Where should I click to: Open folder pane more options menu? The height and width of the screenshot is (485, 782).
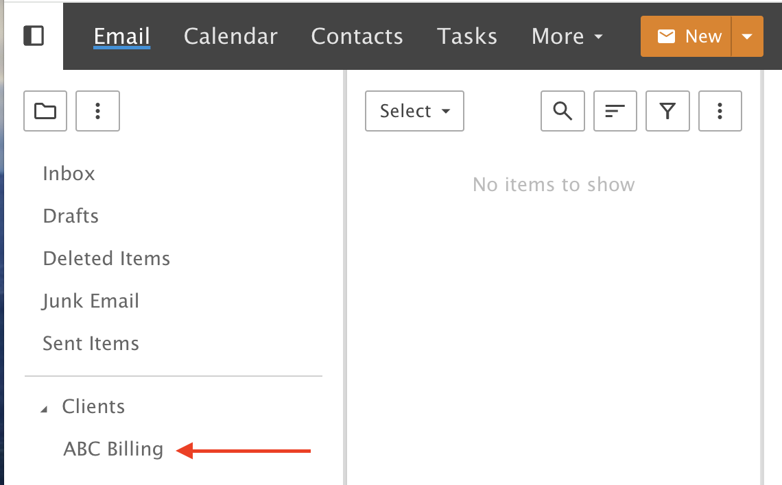point(97,111)
